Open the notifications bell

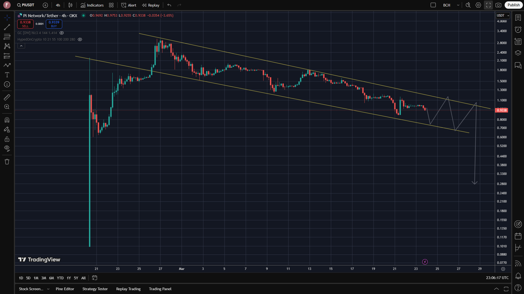point(518,276)
